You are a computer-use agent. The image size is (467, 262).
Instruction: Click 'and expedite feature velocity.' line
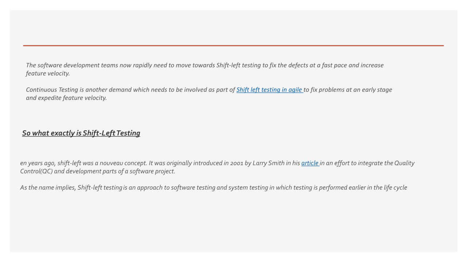tap(66, 98)
